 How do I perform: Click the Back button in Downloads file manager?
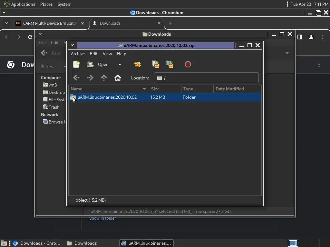(x=51, y=53)
